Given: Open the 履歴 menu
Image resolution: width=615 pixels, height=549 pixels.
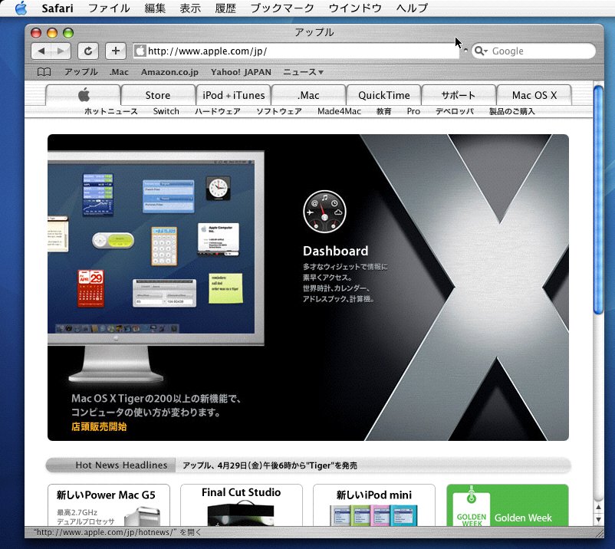Looking at the screenshot, I should tap(225, 8).
